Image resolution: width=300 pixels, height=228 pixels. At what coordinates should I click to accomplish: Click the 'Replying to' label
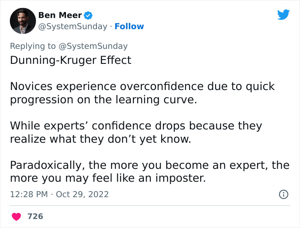[x=33, y=46]
